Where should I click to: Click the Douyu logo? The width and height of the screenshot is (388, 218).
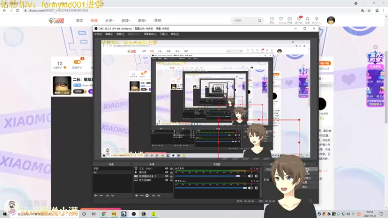point(57,20)
